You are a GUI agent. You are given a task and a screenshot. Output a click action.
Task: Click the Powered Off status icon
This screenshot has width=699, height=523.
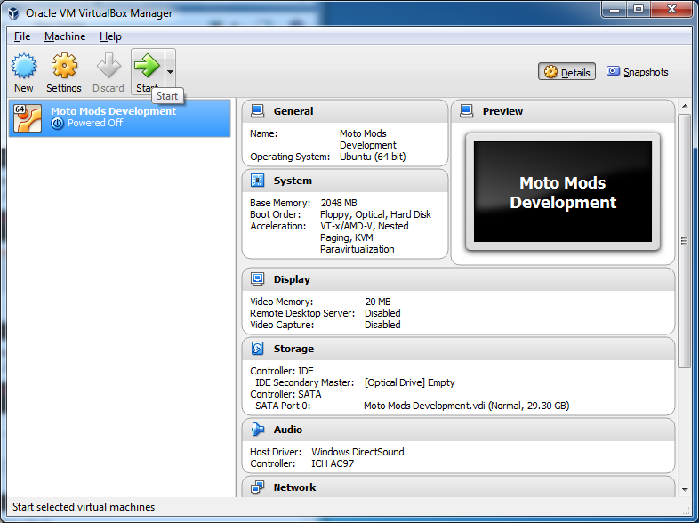pyautogui.click(x=57, y=124)
